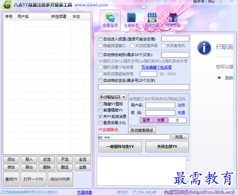Click the 充值续费 link in status bar
Viewport: 238px width, 195px height.
(85, 192)
